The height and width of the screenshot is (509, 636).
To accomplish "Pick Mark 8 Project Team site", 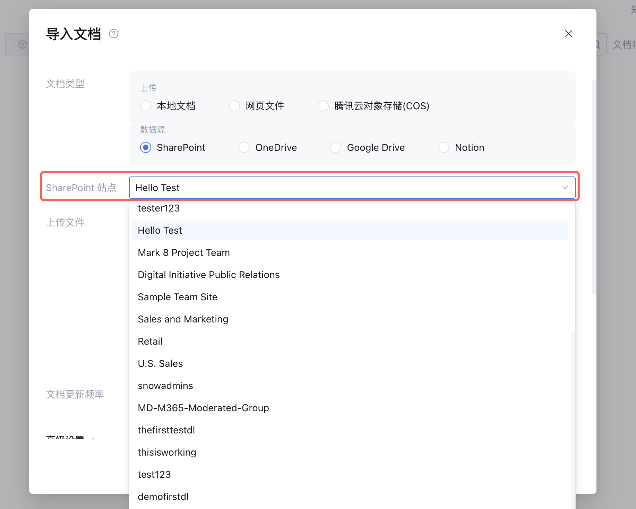I will [350, 252].
